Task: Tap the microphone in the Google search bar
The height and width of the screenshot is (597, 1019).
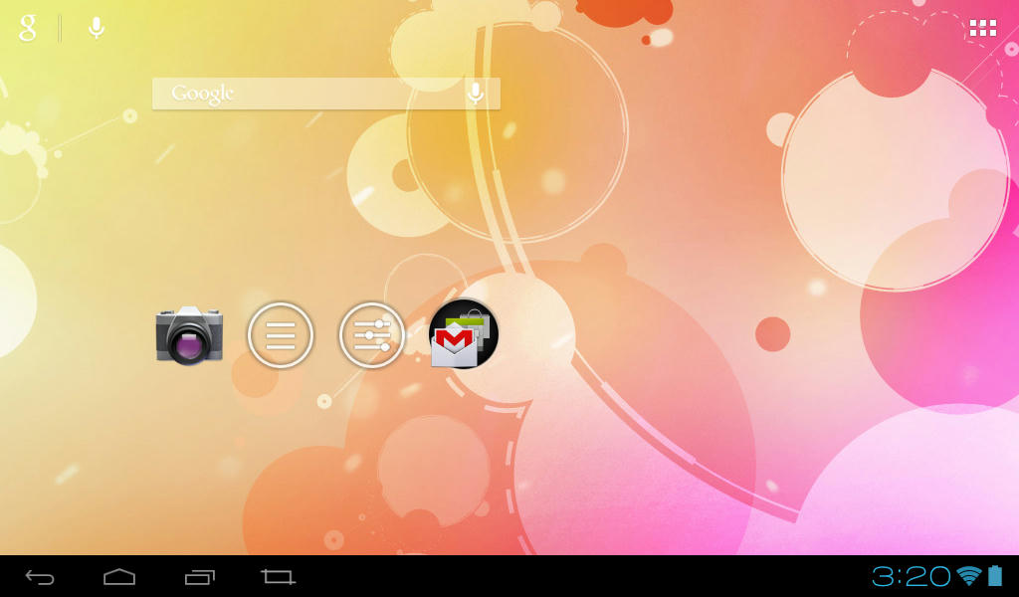Action: [x=476, y=94]
